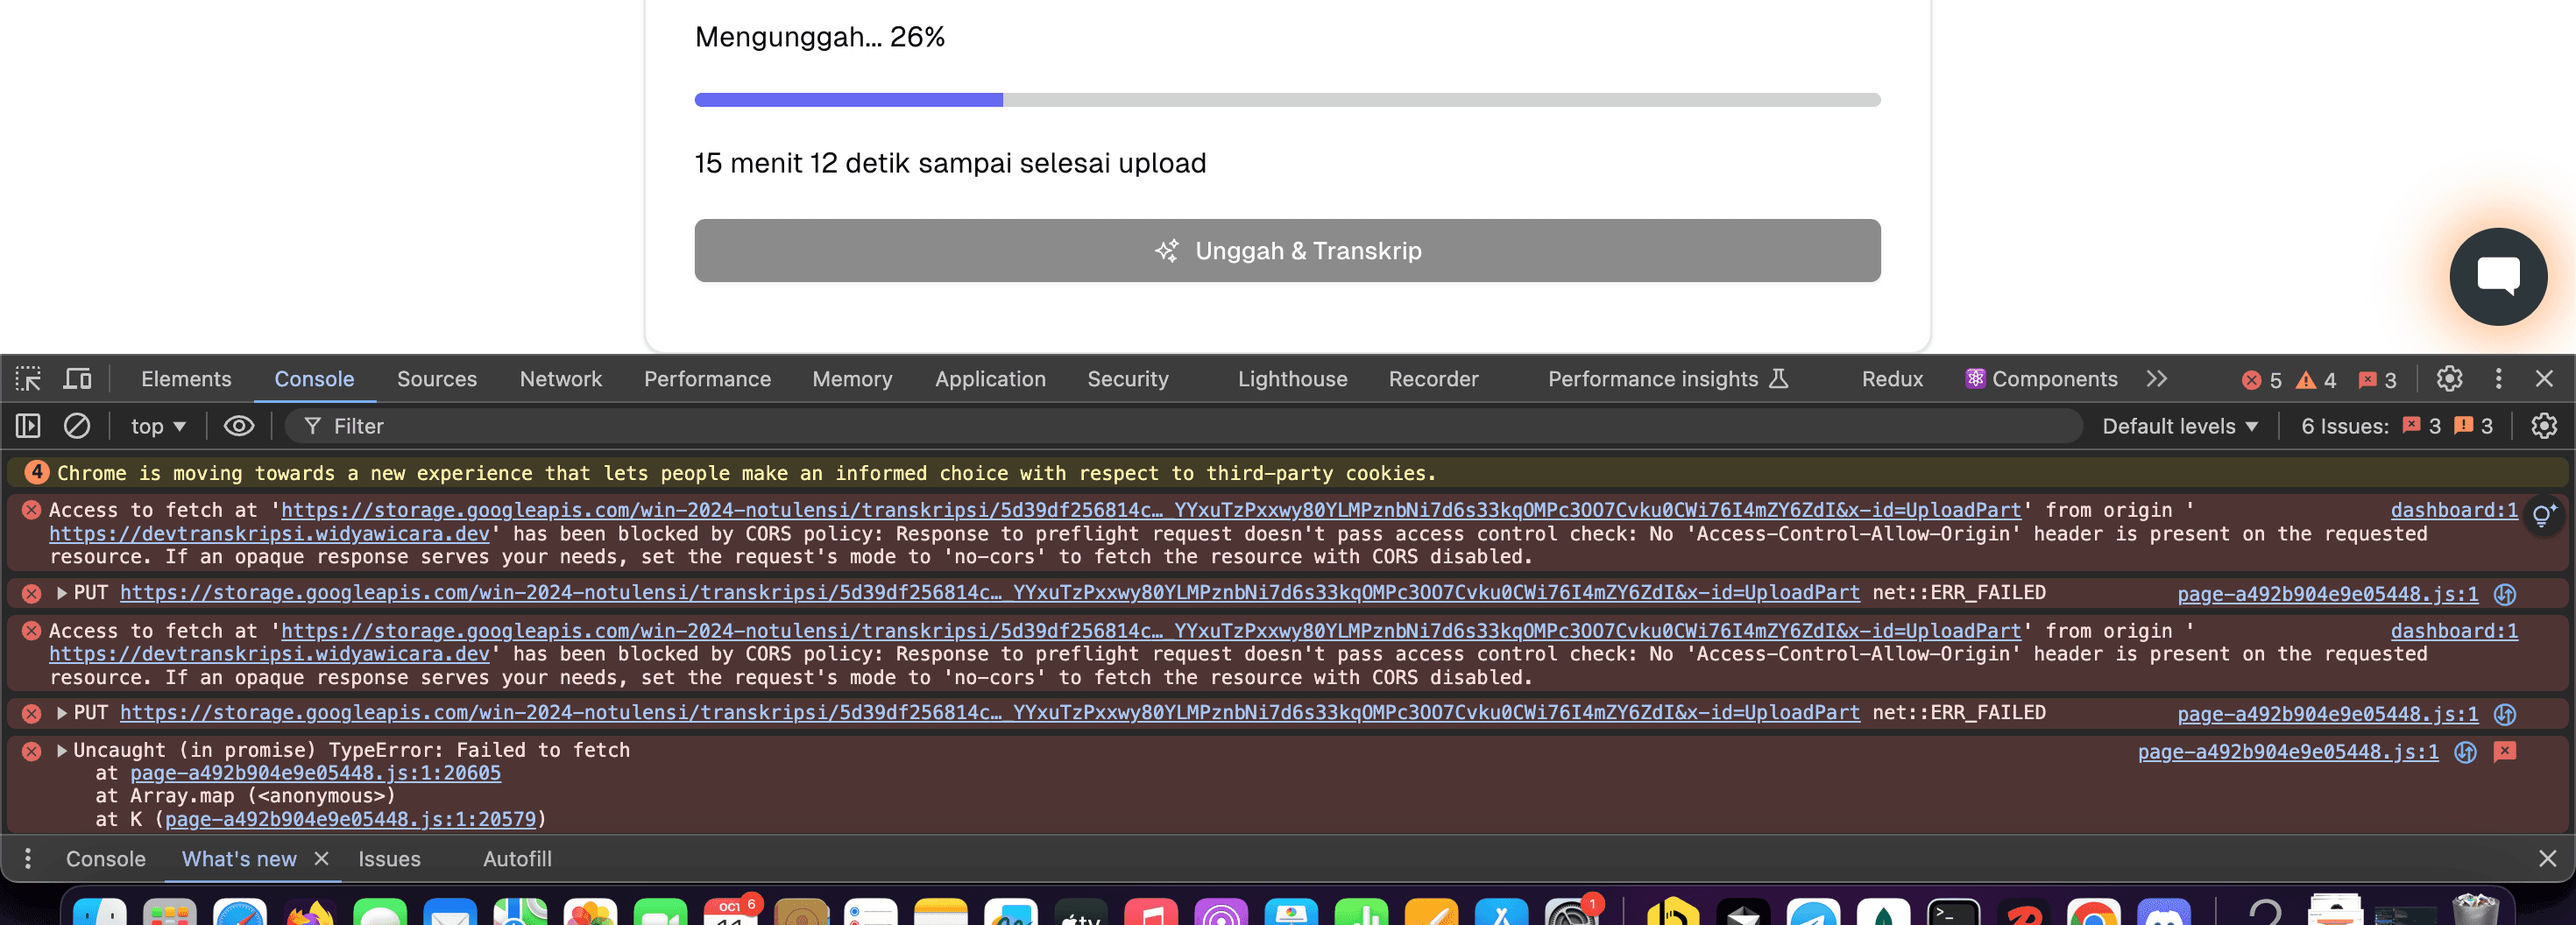Expand the first PUT error entry
The image size is (2576, 925).
(x=62, y=593)
